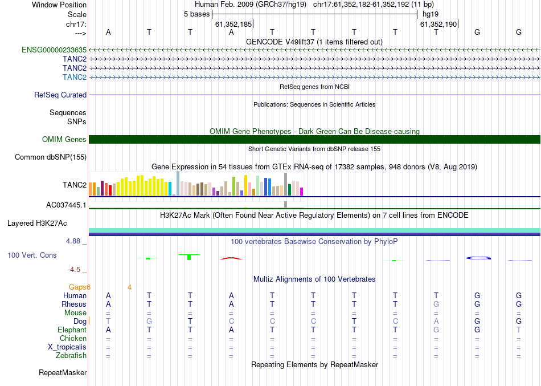The image size is (541, 386).
Task: Click the GTEx Gene Expression track title
Action: (x=314, y=167)
